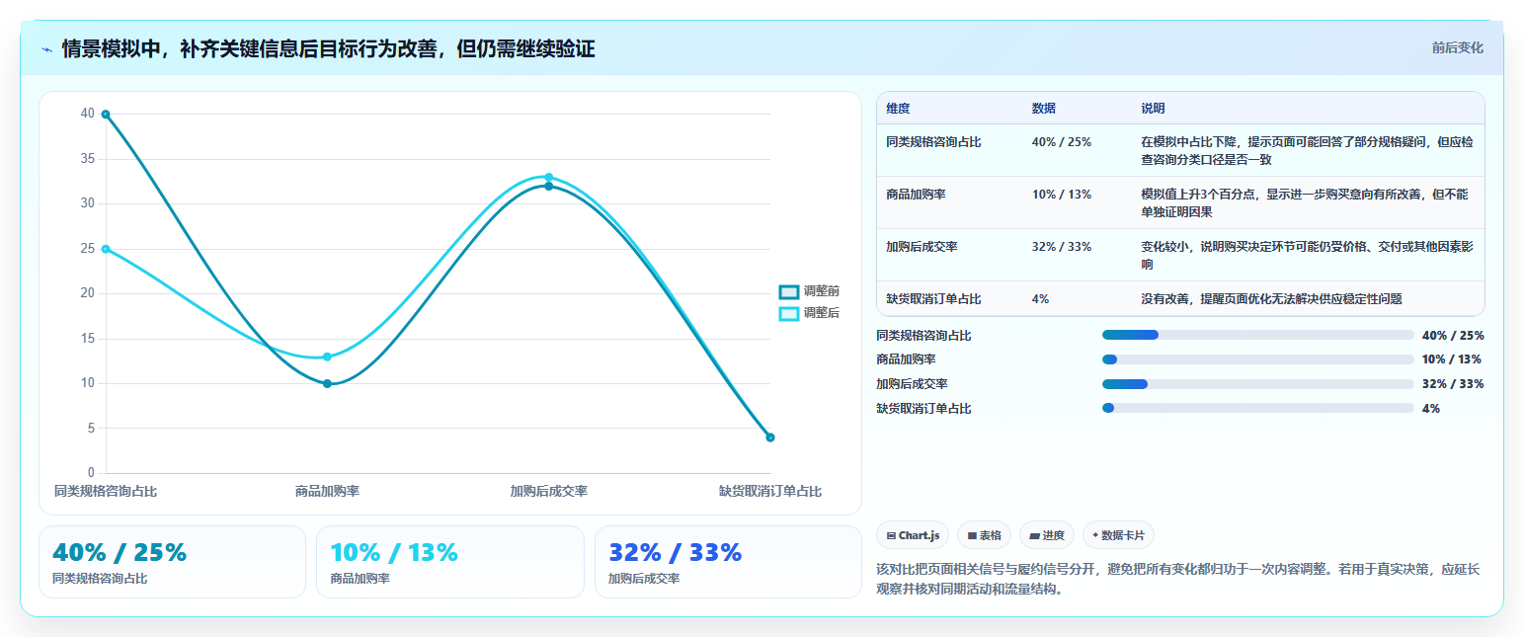Click 40% / 25% beside the progress bar
Viewport: 1524px width, 637px height.
point(1453,336)
